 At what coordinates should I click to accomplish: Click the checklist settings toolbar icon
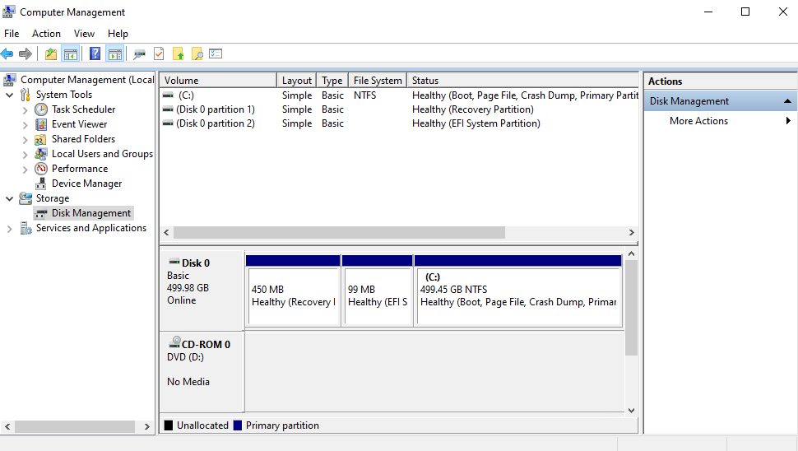tap(216, 54)
